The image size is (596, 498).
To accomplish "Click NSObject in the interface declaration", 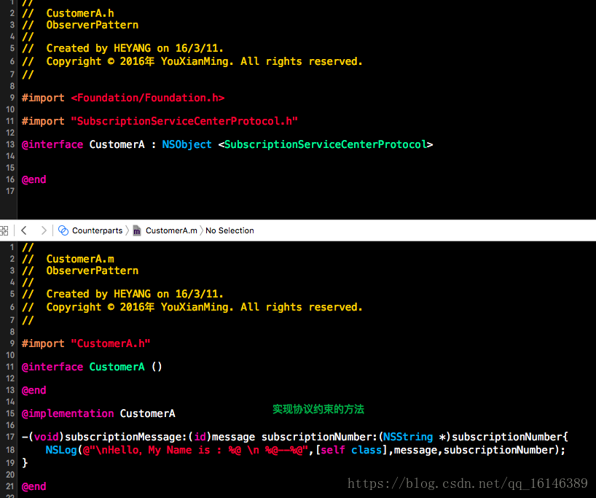I will [187, 144].
